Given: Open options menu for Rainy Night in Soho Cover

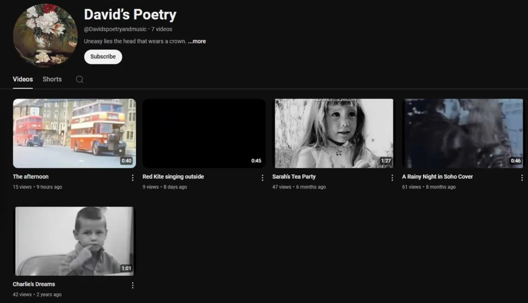Looking at the screenshot, I should click(x=522, y=178).
